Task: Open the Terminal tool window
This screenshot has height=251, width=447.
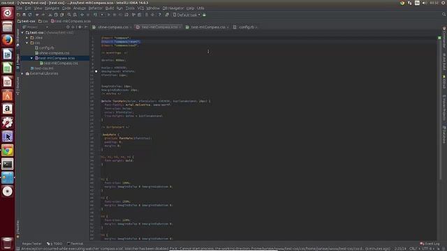Action: (x=75, y=243)
